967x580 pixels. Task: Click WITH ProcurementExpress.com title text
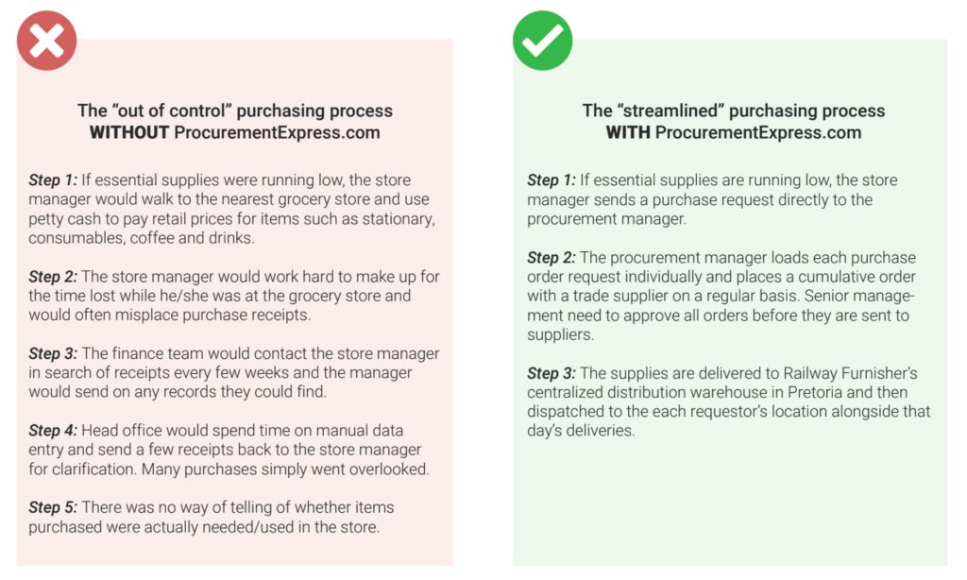(733, 132)
